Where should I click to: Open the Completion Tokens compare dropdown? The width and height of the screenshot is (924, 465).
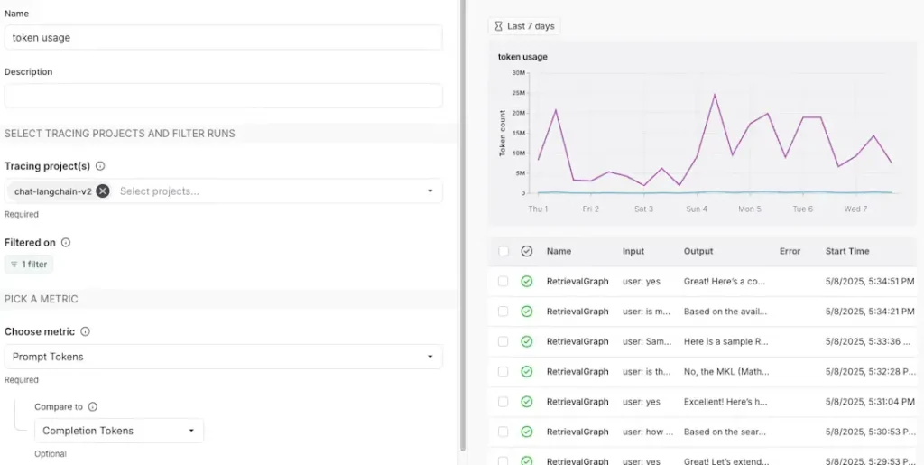(119, 431)
